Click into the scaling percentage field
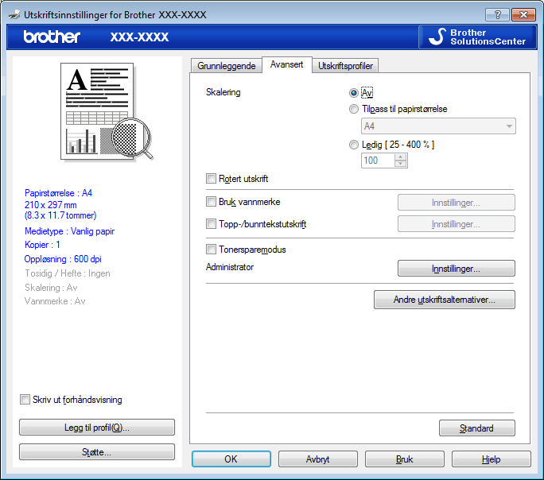The width and height of the screenshot is (544, 480). click(x=377, y=161)
